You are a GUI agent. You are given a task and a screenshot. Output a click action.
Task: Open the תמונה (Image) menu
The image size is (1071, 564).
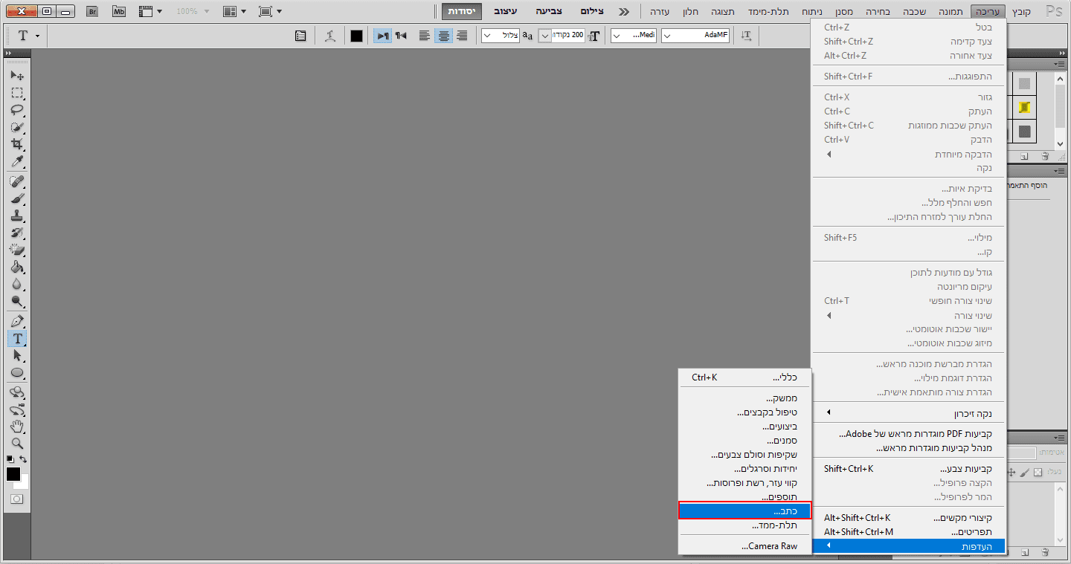[x=950, y=12]
